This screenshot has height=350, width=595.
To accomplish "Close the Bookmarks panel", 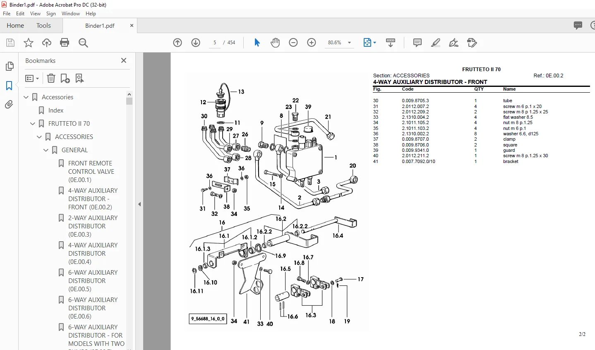I will click(x=123, y=60).
